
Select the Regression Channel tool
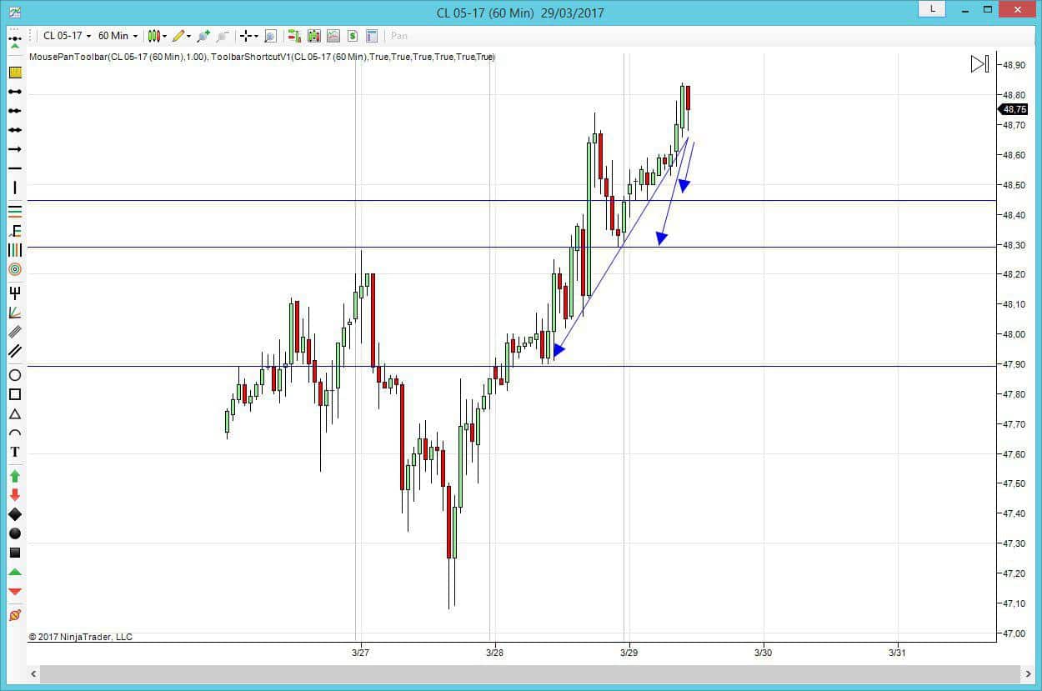tap(15, 331)
